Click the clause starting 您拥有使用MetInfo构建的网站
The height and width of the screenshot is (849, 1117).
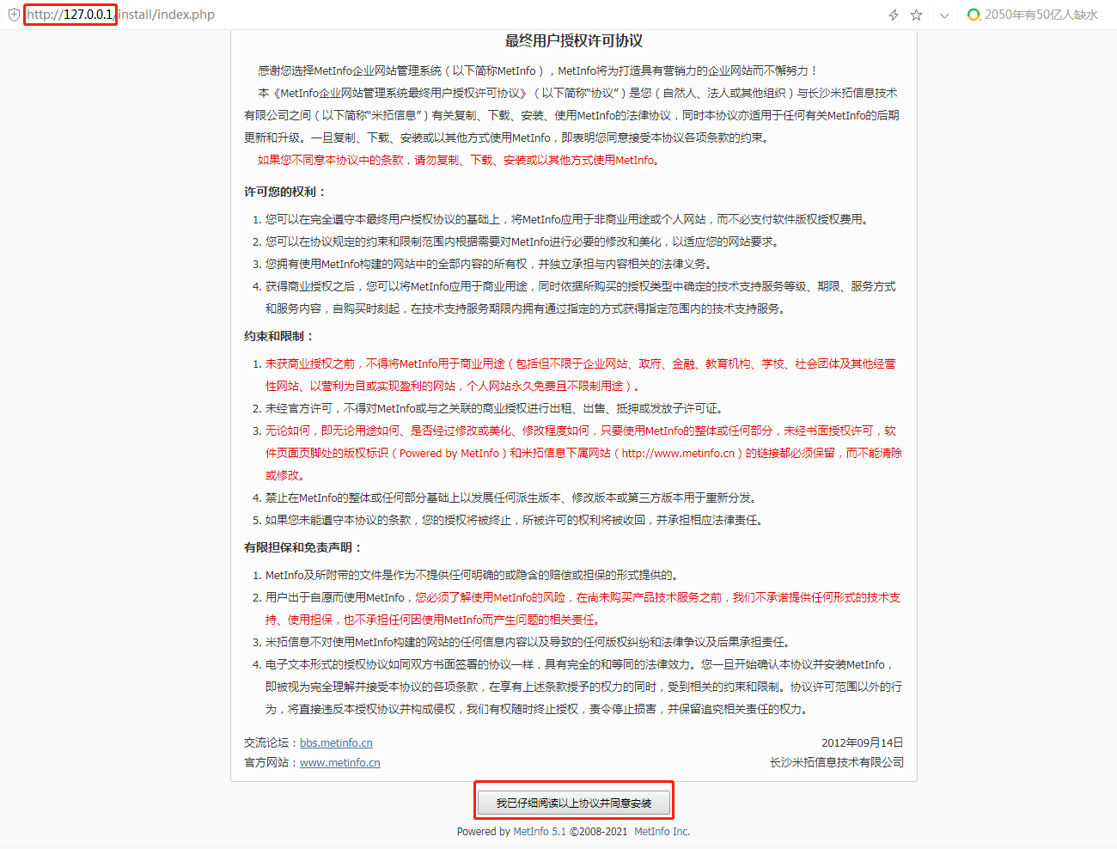tap(488, 264)
